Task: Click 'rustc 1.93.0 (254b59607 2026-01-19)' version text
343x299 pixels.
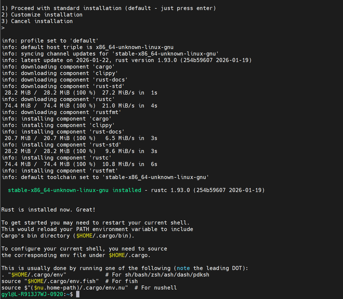Action: [x=208, y=190]
